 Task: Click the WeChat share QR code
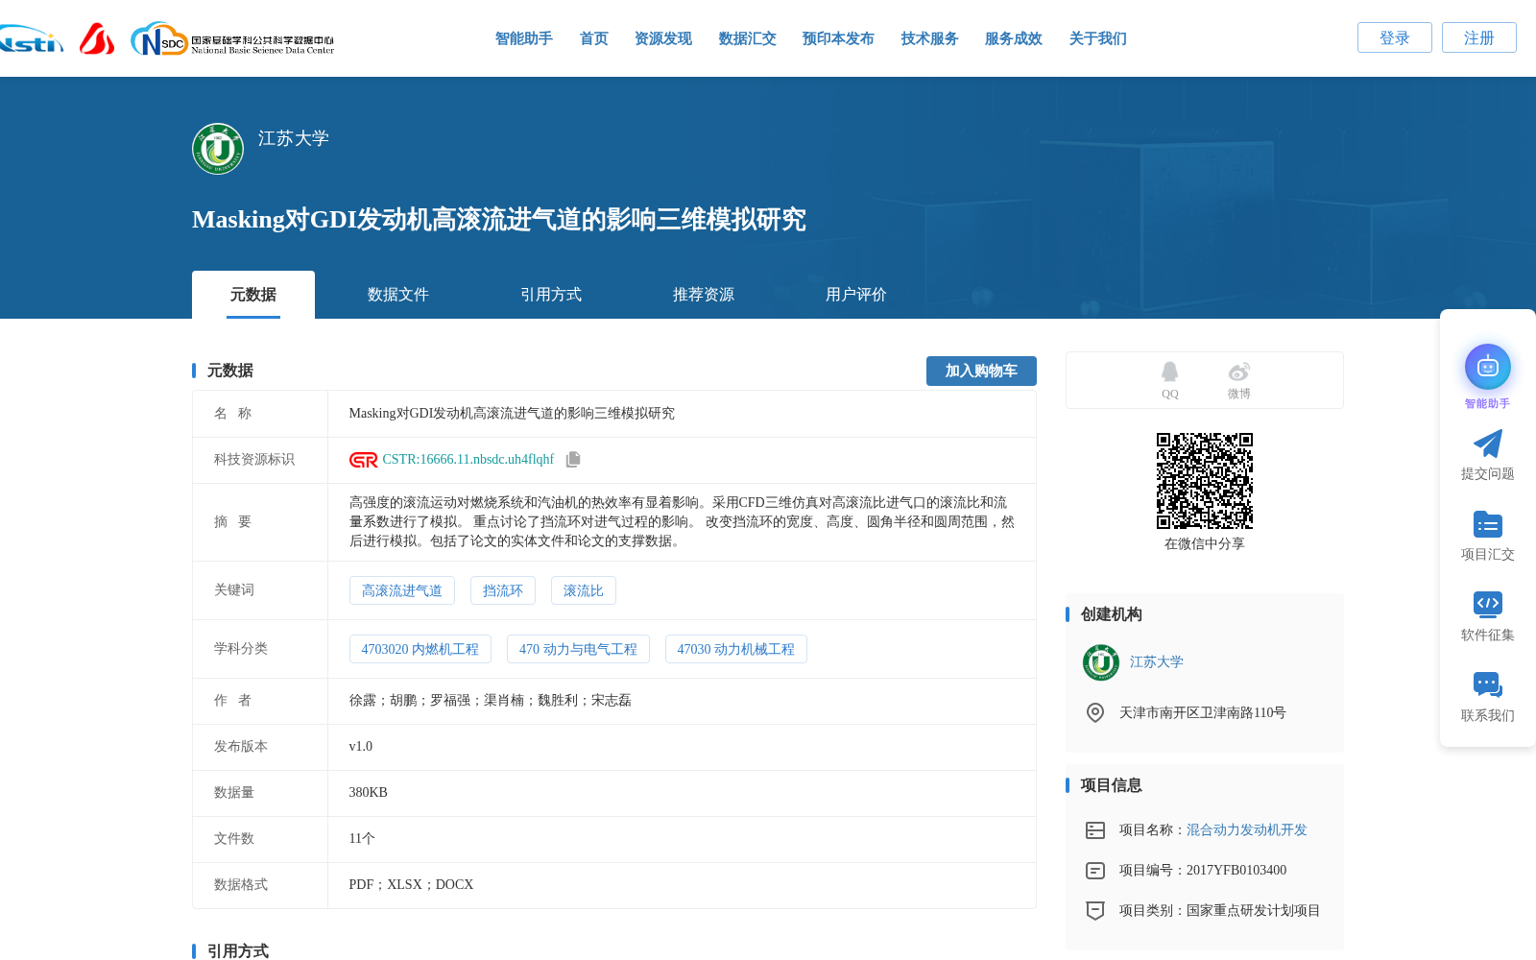1205,481
